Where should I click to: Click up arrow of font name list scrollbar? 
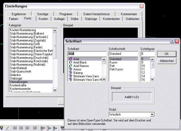pos(104,59)
